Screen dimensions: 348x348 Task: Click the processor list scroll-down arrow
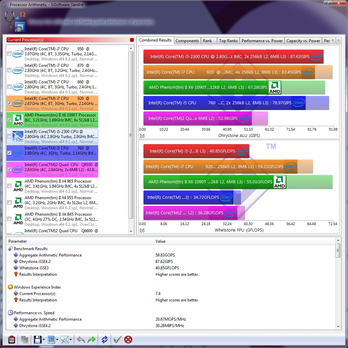(131, 232)
